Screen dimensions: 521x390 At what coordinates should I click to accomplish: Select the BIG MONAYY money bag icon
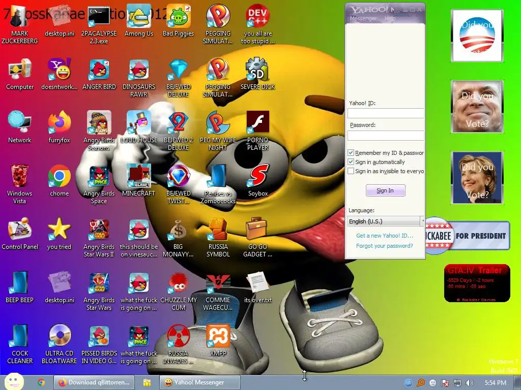pos(178,238)
